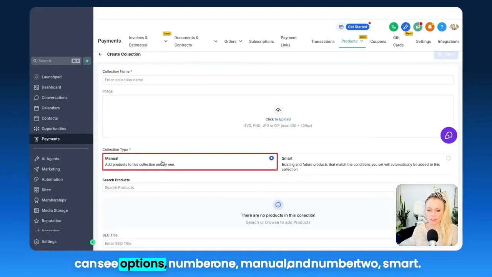The width and height of the screenshot is (492, 277).
Task: Switch to the Transactions tab
Action: [323, 42]
